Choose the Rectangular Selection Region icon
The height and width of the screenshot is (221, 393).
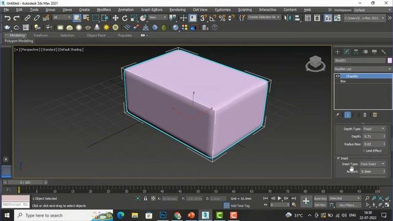96,18
